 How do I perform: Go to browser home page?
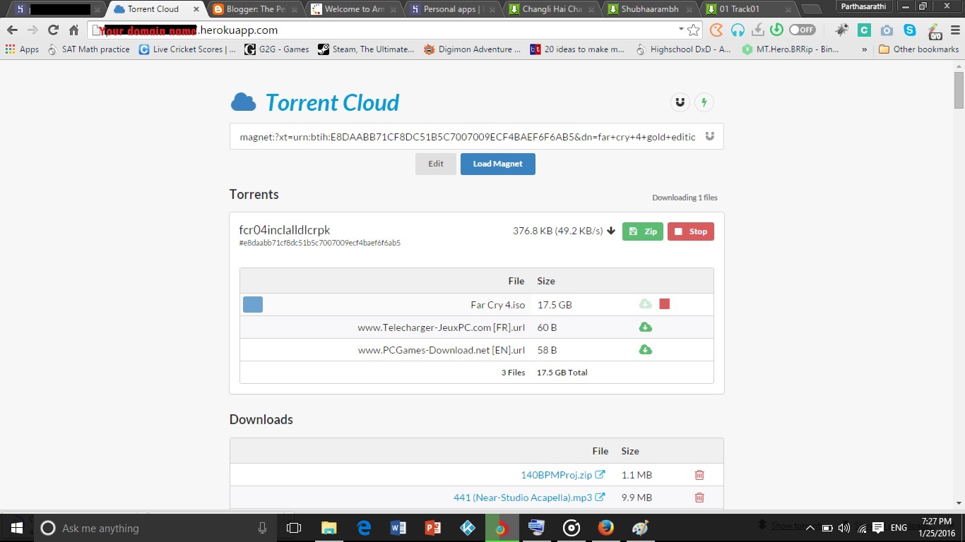pyautogui.click(x=73, y=30)
